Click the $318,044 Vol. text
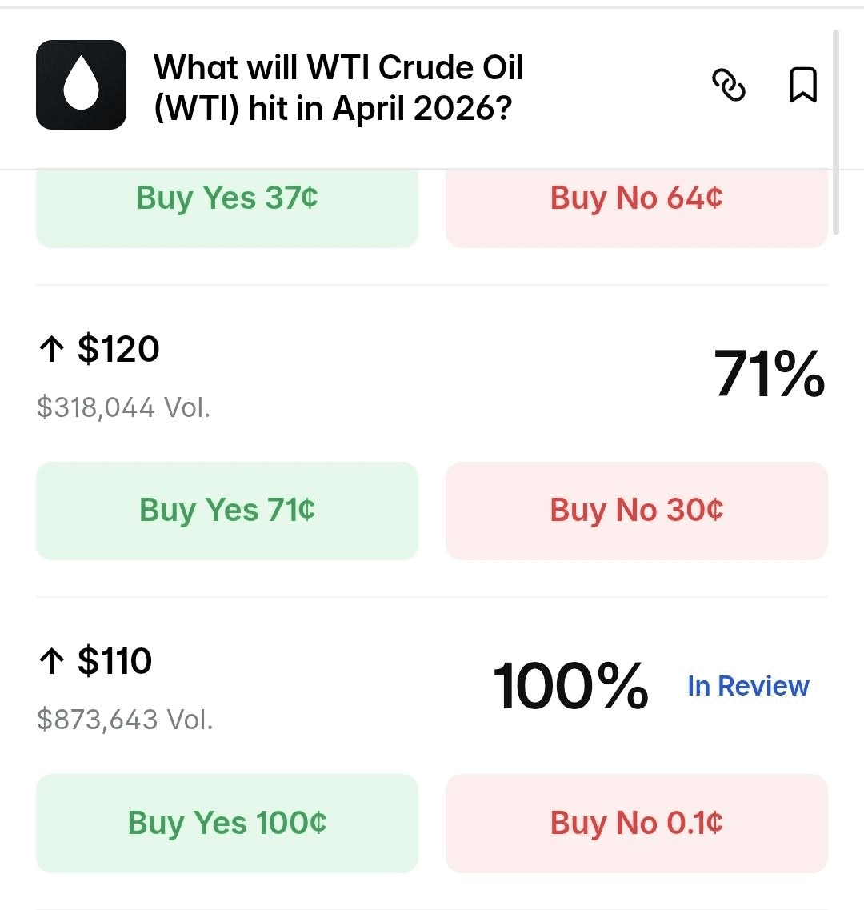 pyautogui.click(x=123, y=407)
